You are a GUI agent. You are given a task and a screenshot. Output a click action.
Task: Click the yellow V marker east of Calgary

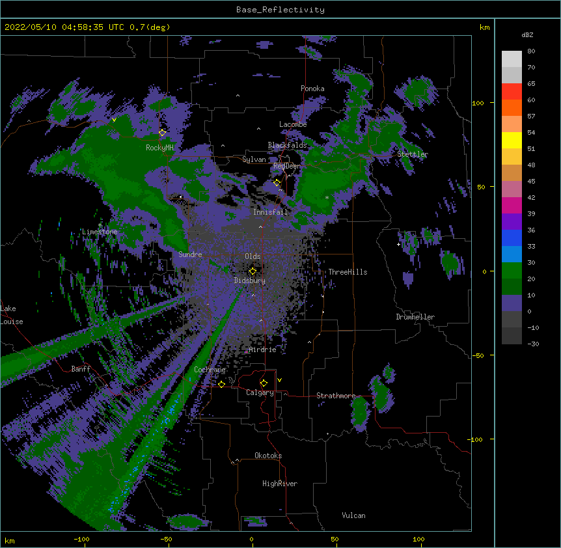279,380
